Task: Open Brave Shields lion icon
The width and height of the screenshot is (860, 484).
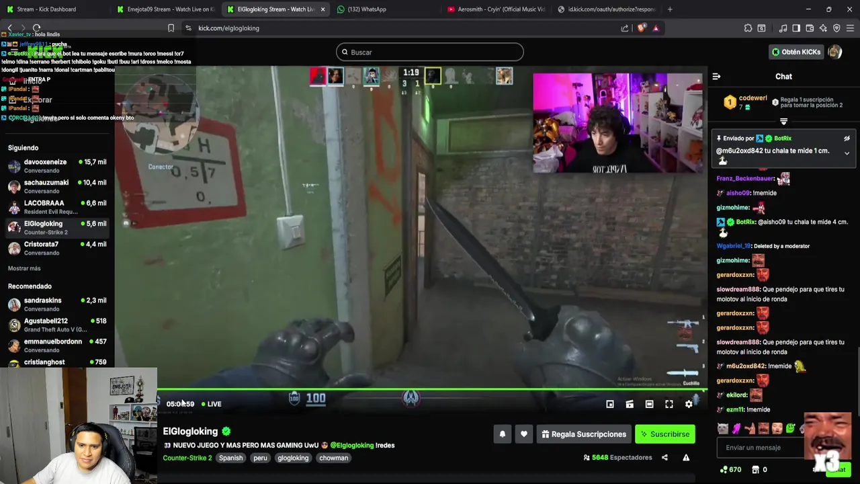Action: click(641, 28)
